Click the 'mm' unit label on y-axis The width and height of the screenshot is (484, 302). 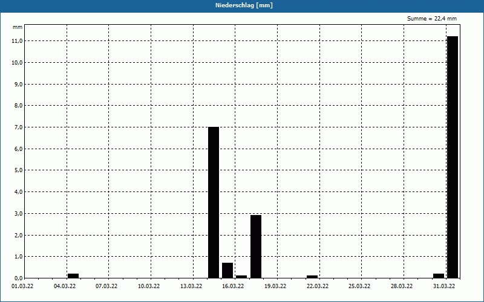18,27
